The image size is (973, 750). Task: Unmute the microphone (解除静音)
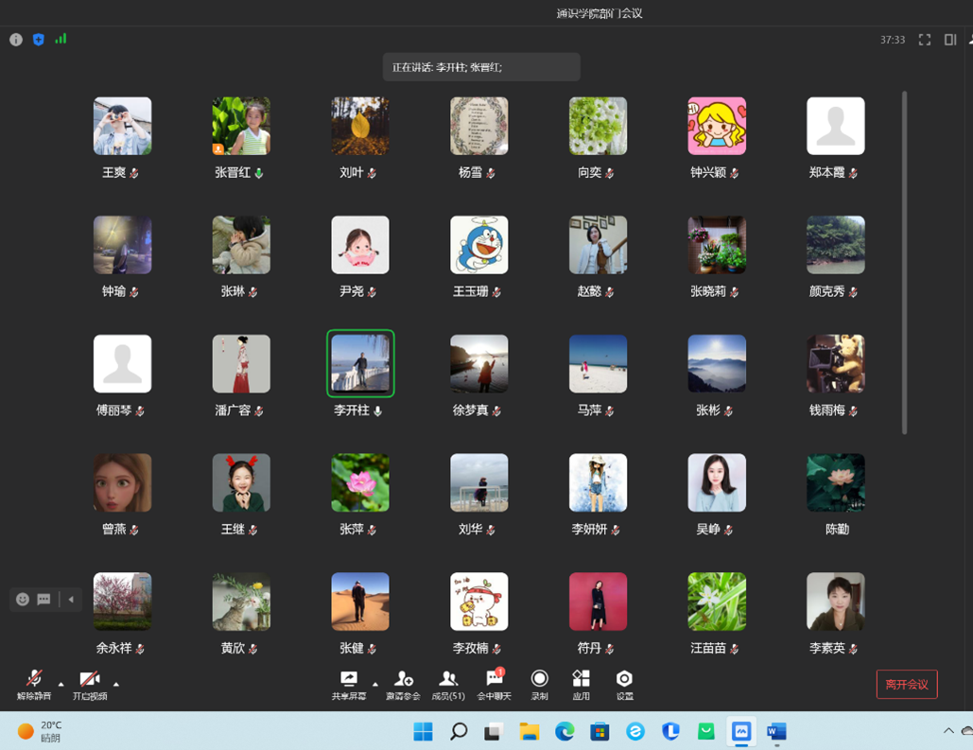(33, 684)
